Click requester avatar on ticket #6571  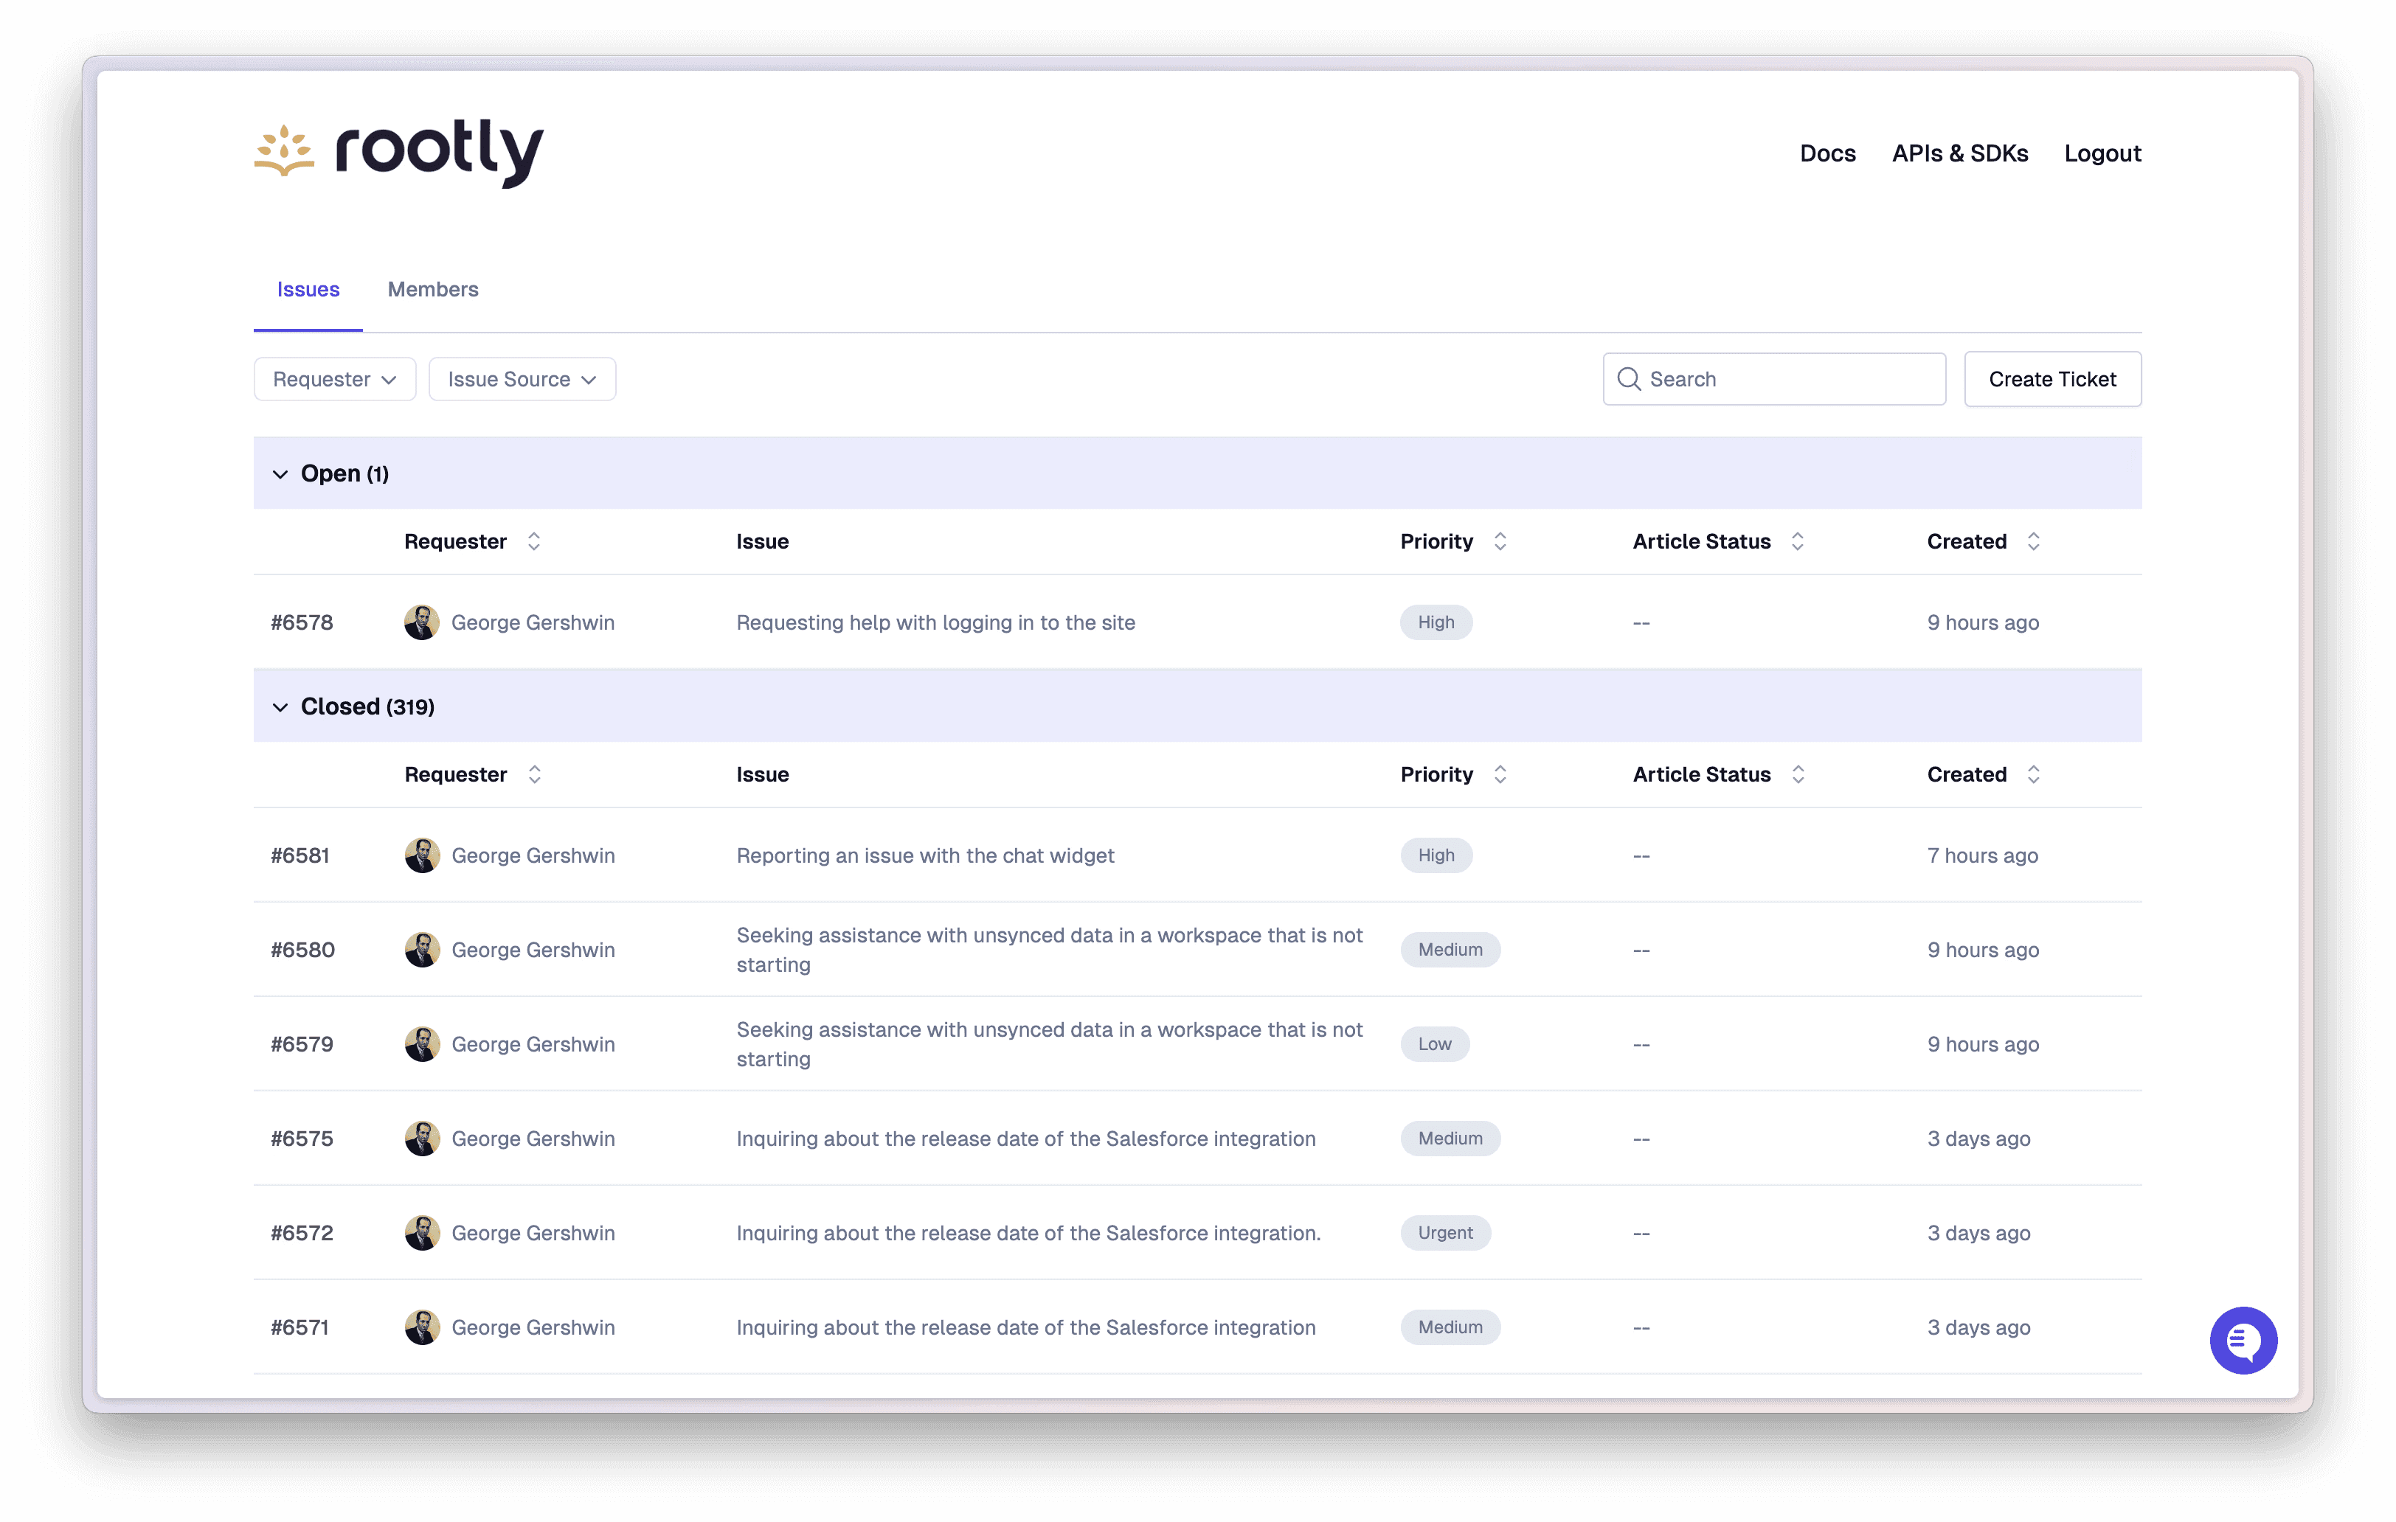422,1327
